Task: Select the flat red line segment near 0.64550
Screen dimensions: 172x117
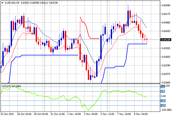Action: pyautogui.click(x=94, y=38)
